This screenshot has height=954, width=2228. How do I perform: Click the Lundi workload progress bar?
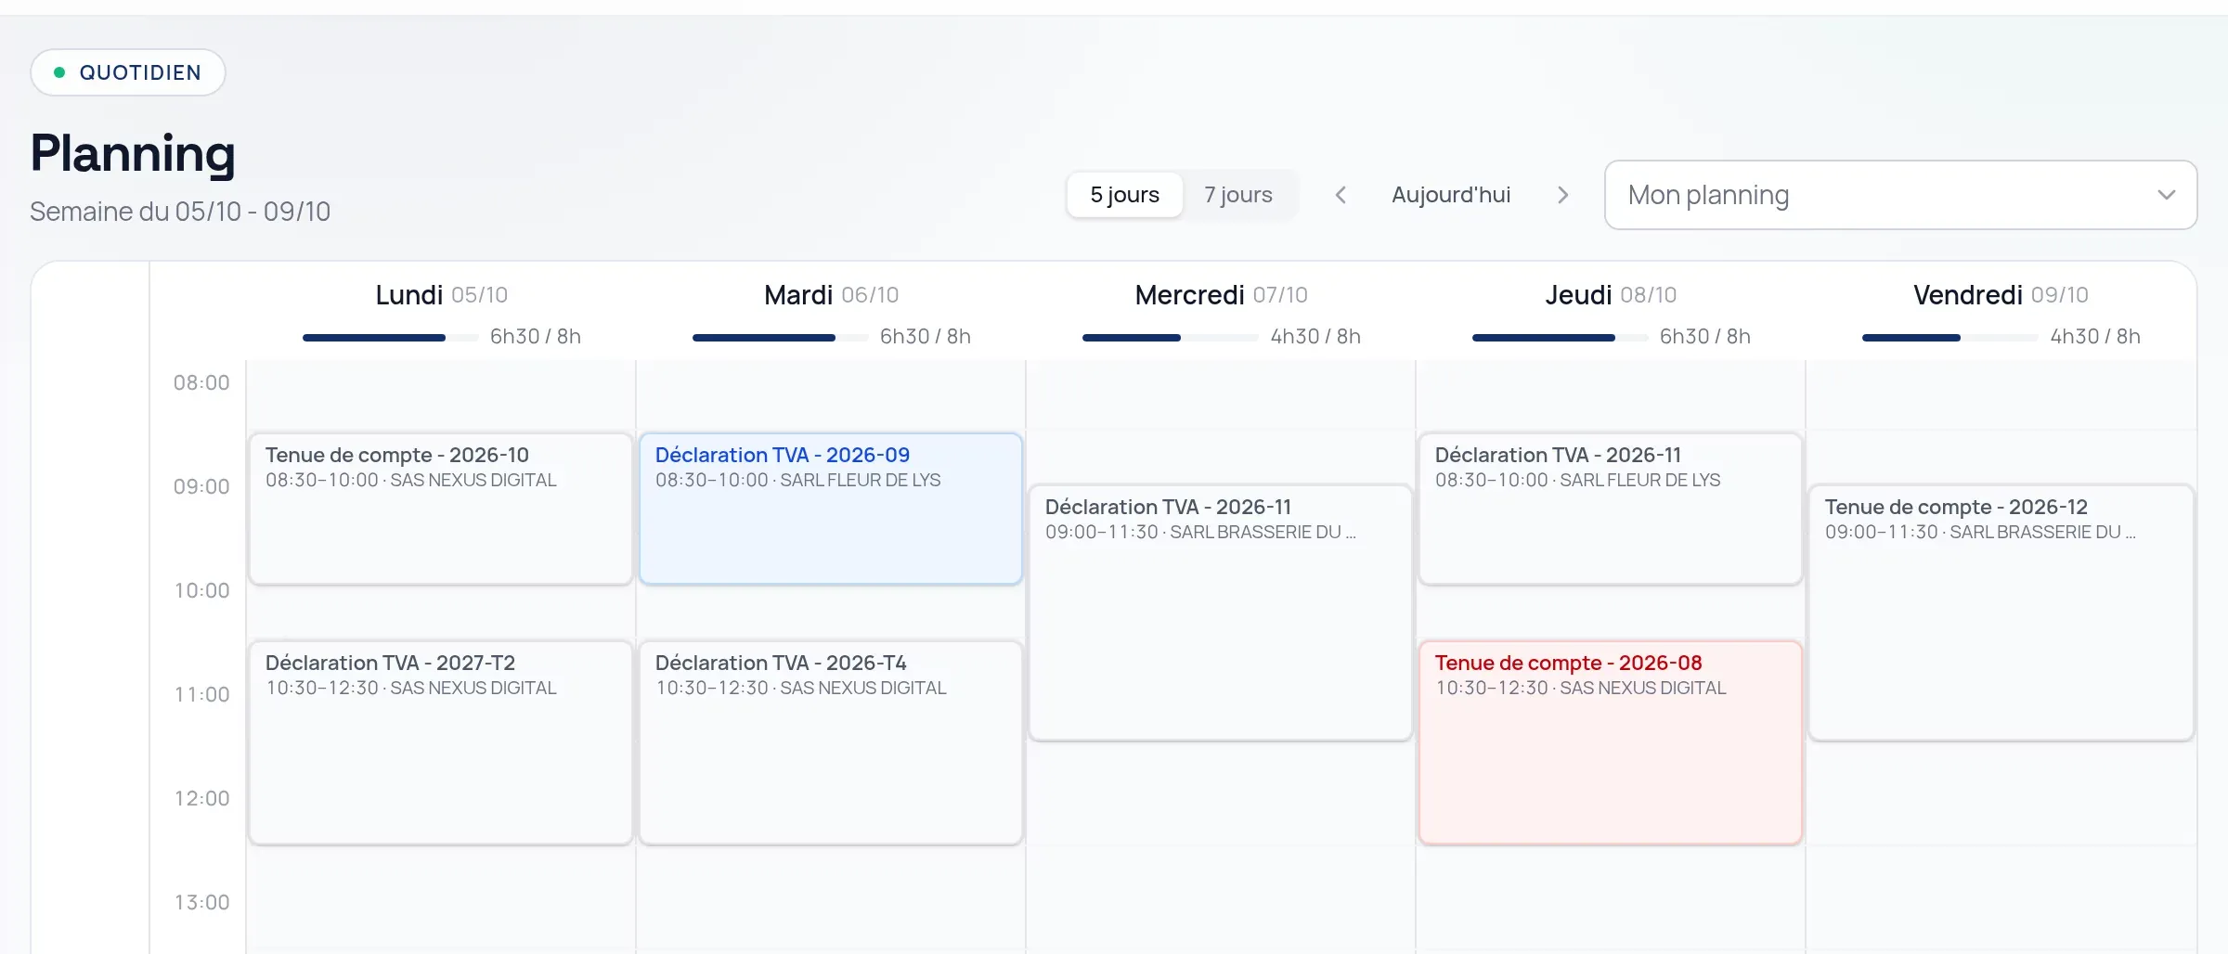tap(391, 338)
